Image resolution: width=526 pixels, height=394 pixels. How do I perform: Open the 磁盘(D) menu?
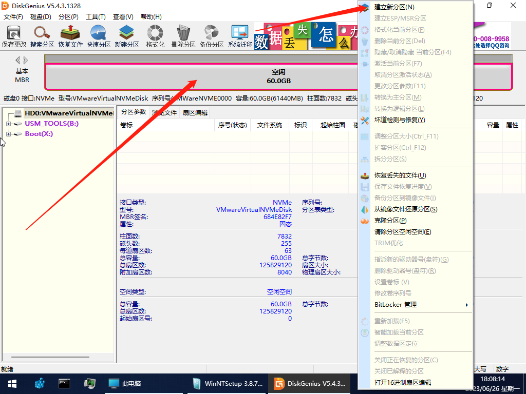tap(41, 17)
